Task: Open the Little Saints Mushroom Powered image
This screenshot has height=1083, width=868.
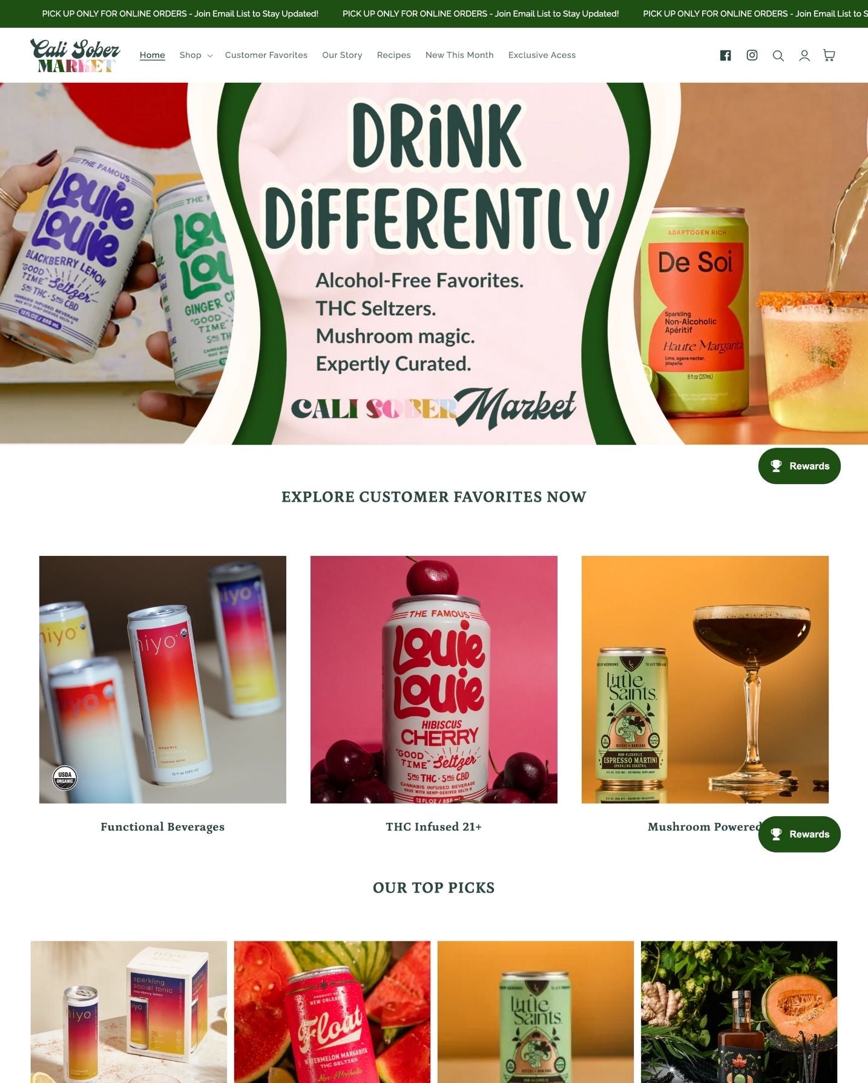Action: point(705,679)
